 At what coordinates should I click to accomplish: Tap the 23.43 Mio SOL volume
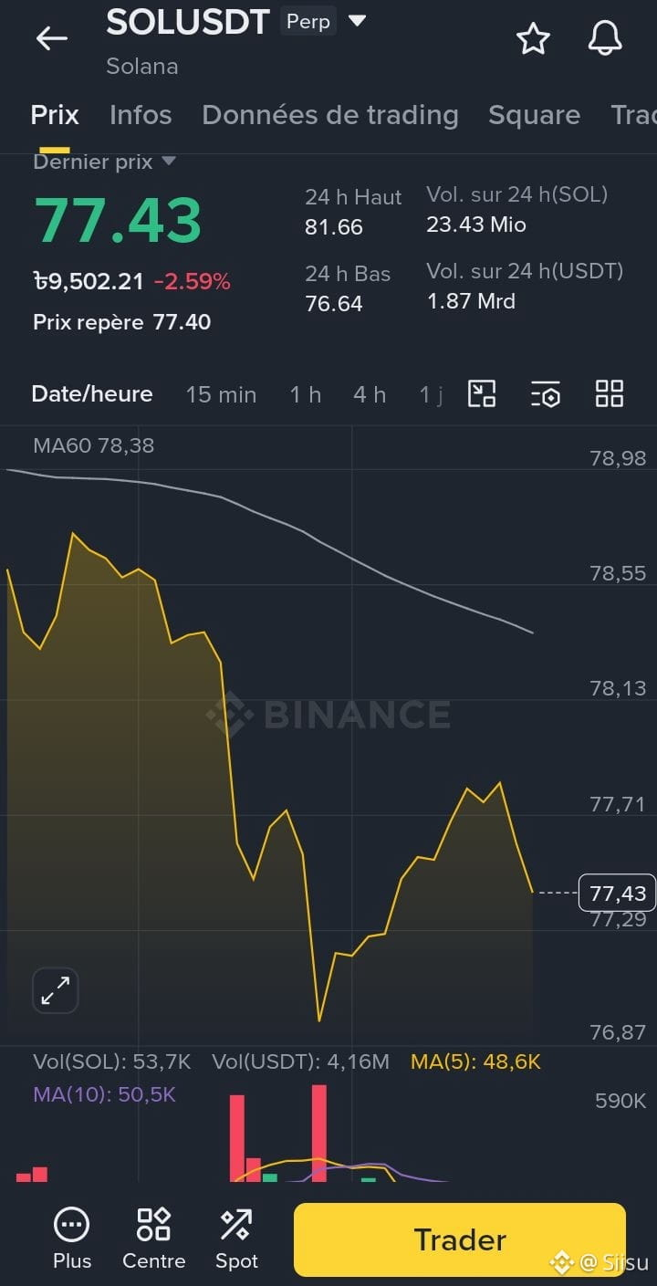click(x=476, y=225)
